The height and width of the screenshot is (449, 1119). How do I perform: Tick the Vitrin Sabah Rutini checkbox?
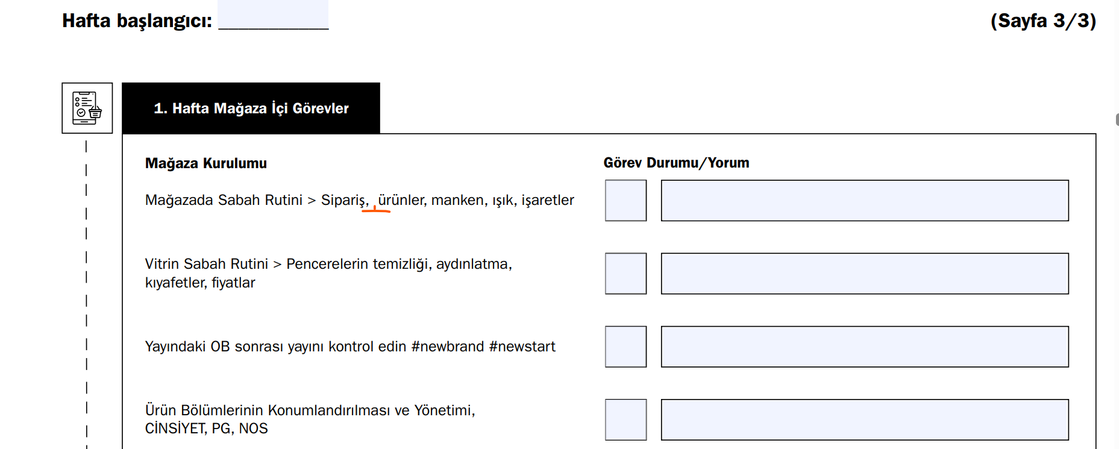pyautogui.click(x=625, y=274)
